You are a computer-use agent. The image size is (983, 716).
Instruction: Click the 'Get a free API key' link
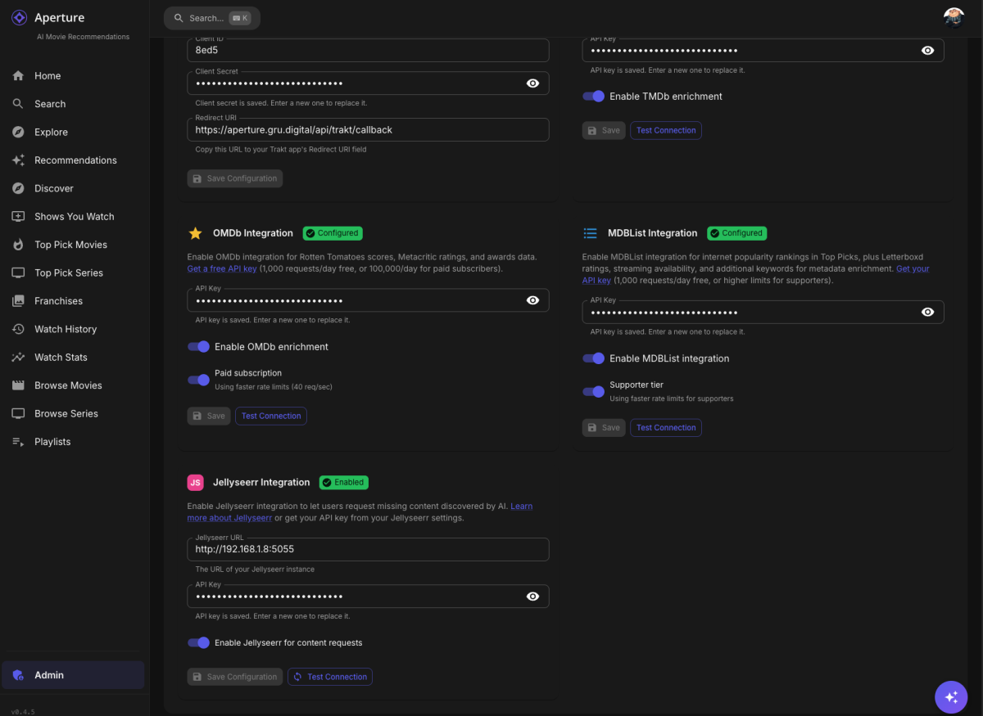point(222,268)
